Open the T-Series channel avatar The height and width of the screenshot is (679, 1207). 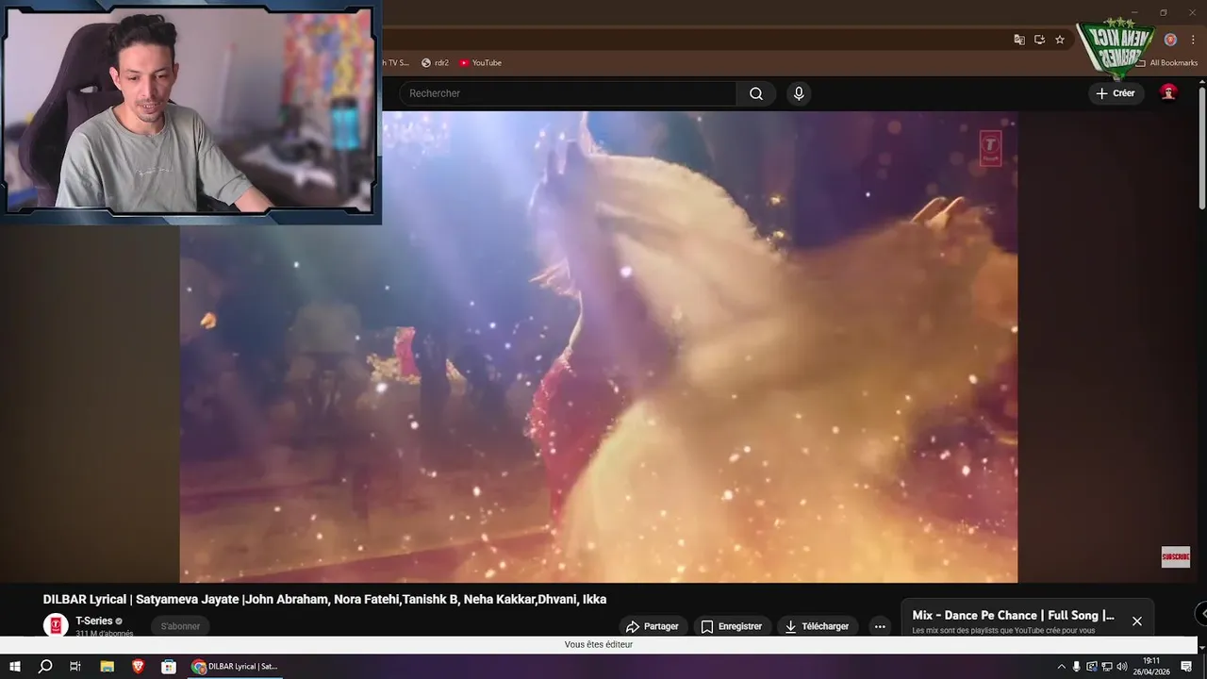56,625
